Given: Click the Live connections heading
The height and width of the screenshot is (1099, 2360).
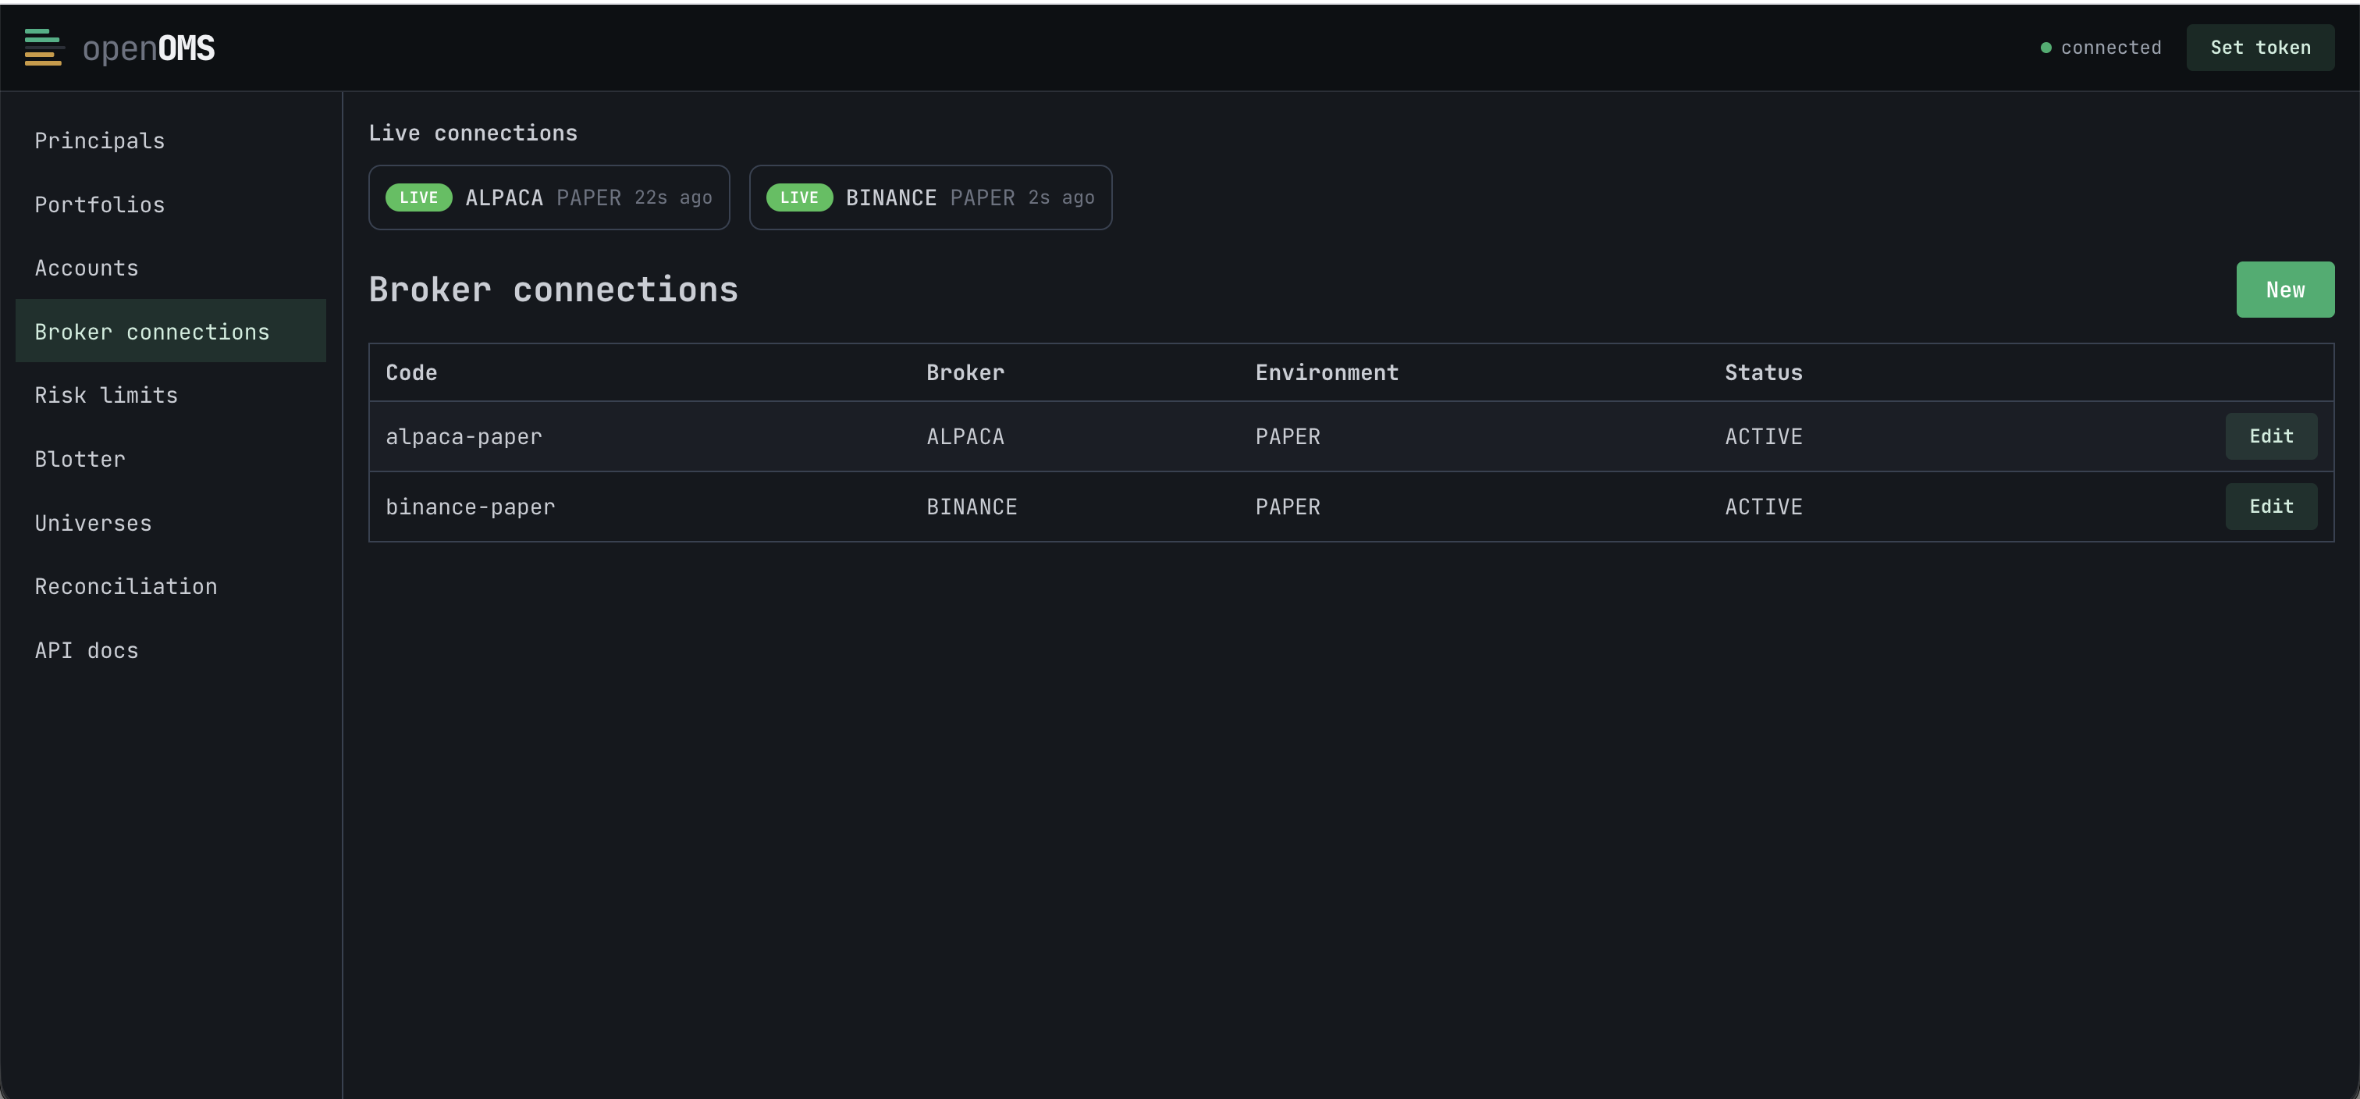Looking at the screenshot, I should coord(473,133).
